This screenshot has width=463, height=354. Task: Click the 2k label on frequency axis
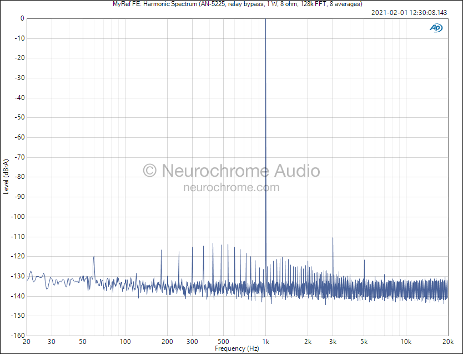coord(308,342)
